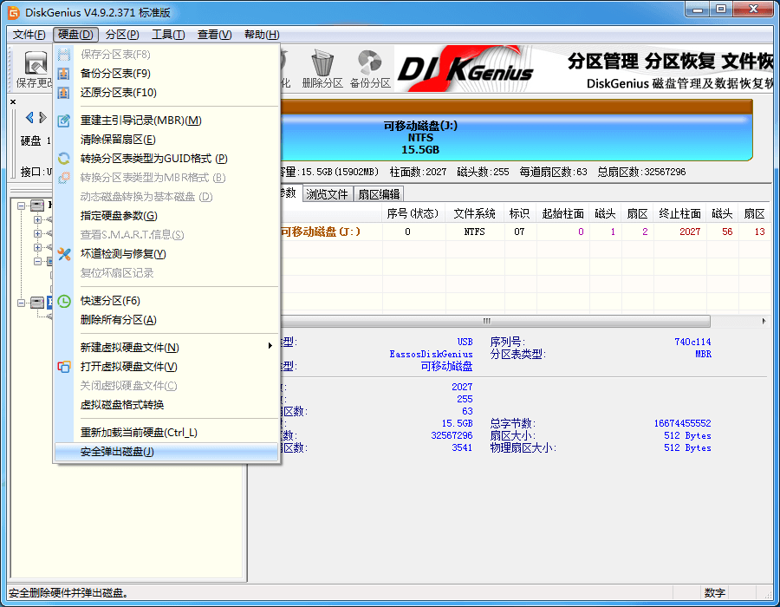Choose 虚拟磁盘格式转换 from the menu
Image resolution: width=780 pixels, height=607 pixels.
tap(166, 405)
